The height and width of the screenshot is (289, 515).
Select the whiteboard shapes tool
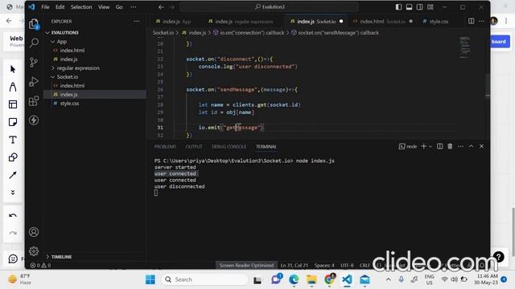[x=13, y=157]
